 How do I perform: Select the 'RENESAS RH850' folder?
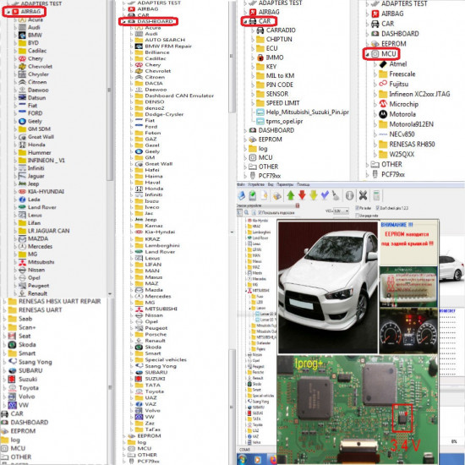point(407,144)
